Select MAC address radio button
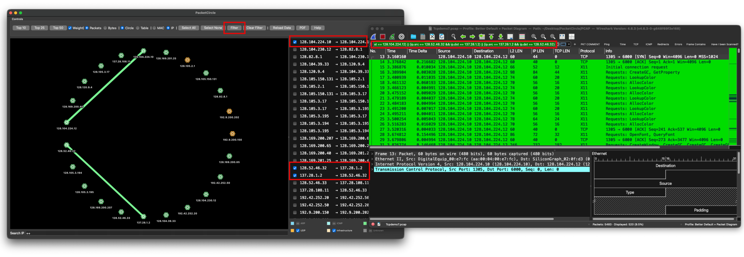The width and height of the screenshot is (744, 257). (x=154, y=28)
